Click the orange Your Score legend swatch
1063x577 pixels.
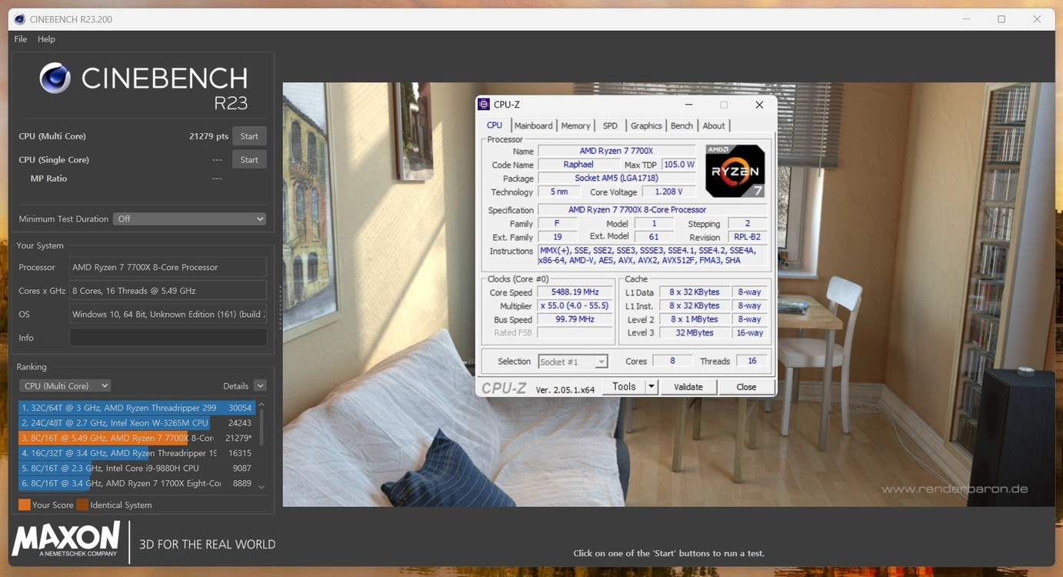pyautogui.click(x=25, y=505)
